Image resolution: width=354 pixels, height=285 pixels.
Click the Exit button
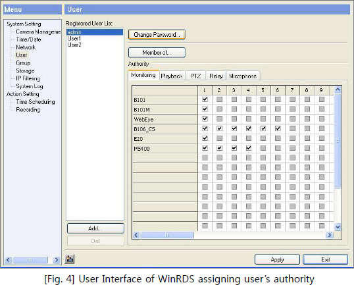pos(325,259)
